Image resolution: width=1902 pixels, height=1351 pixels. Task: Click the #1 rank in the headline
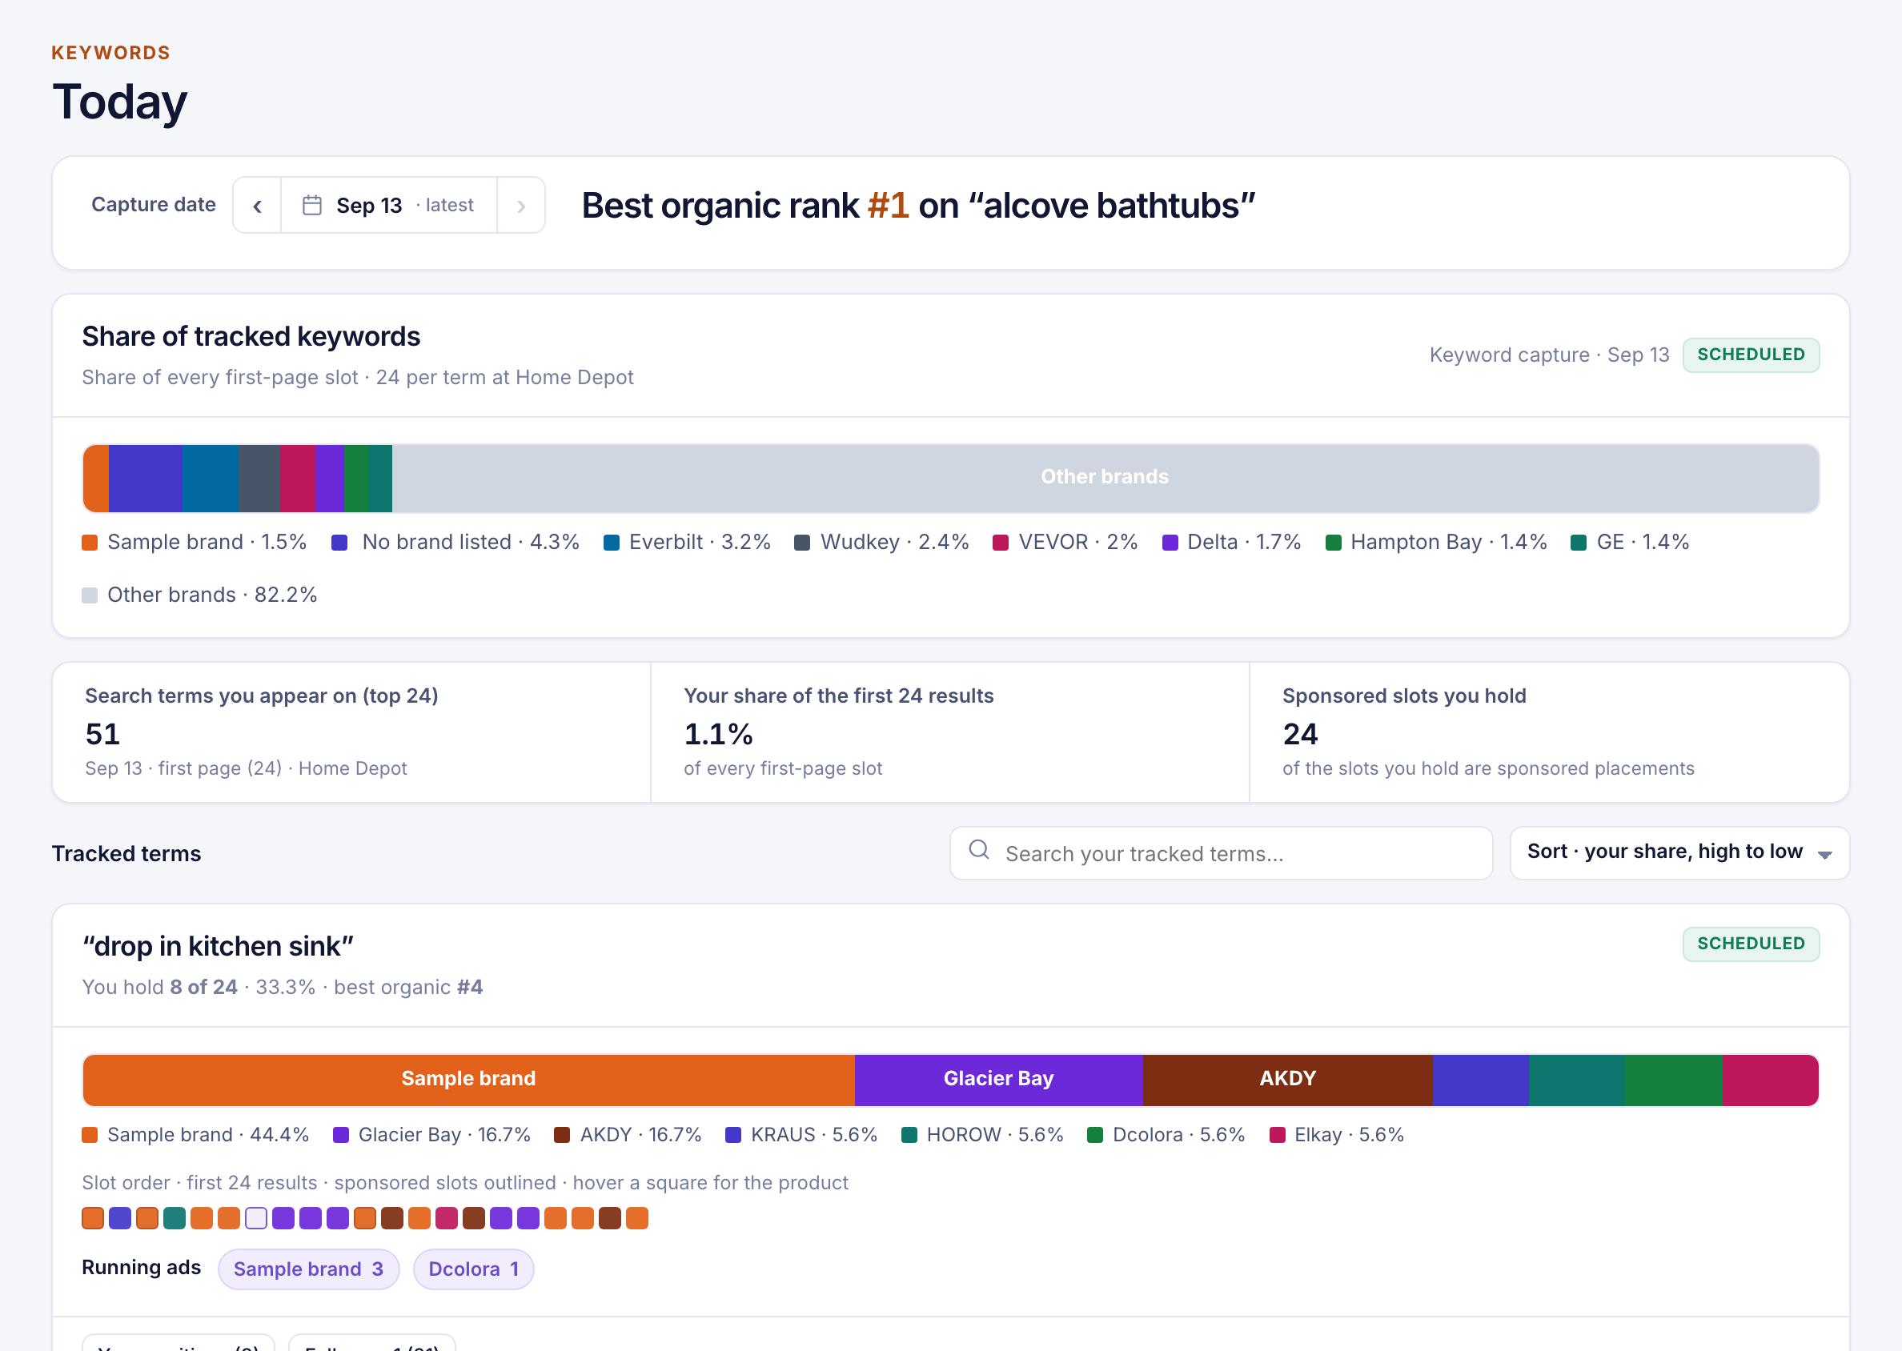click(x=888, y=206)
